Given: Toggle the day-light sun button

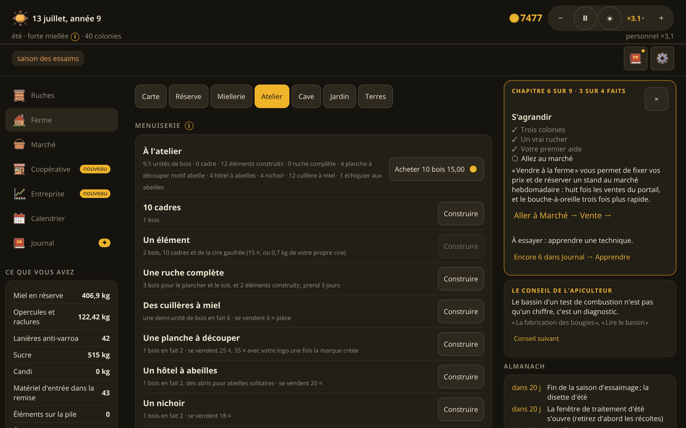Looking at the screenshot, I should point(610,18).
